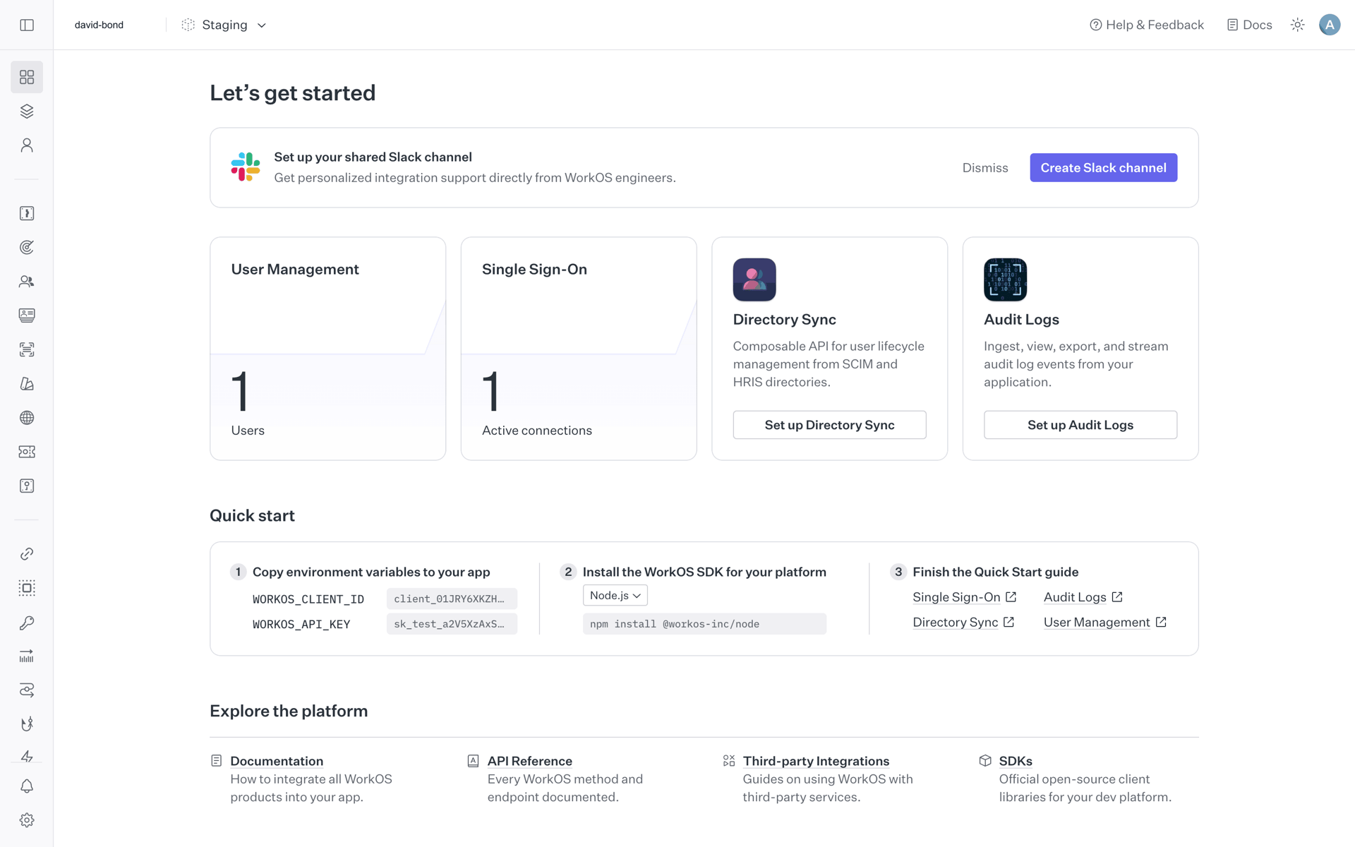Open the radar target sidebar icon

tap(27, 247)
